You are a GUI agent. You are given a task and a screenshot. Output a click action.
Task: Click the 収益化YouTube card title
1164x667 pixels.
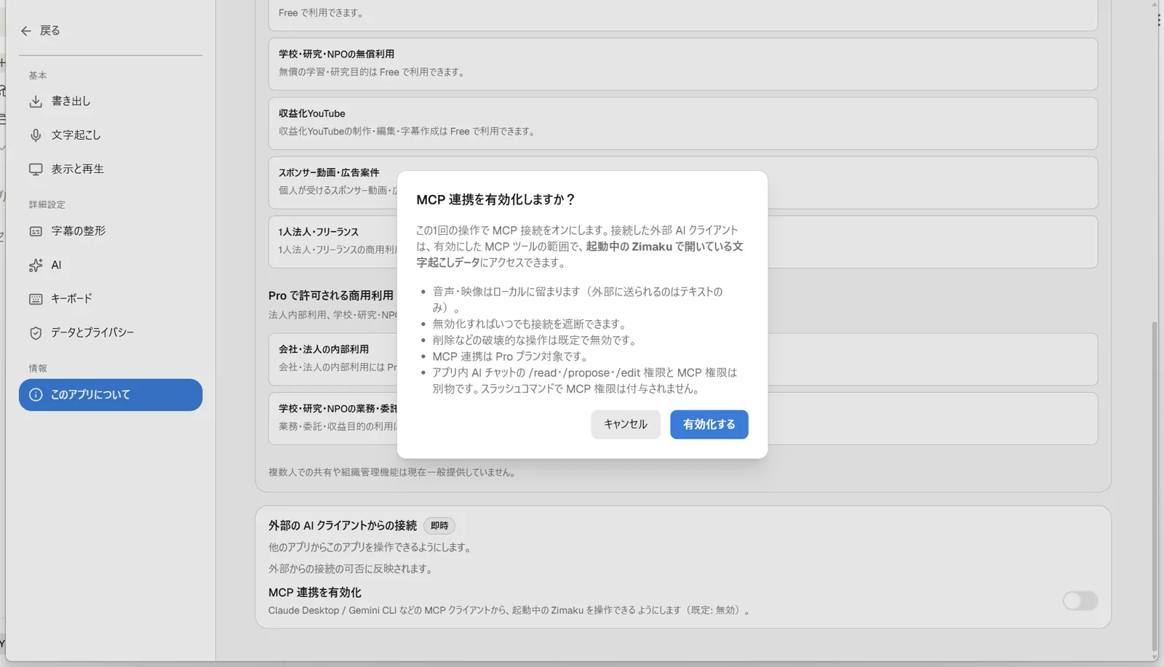(x=312, y=113)
